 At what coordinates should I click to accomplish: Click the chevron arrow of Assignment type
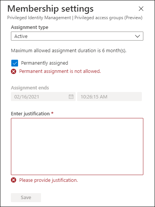[137, 36]
